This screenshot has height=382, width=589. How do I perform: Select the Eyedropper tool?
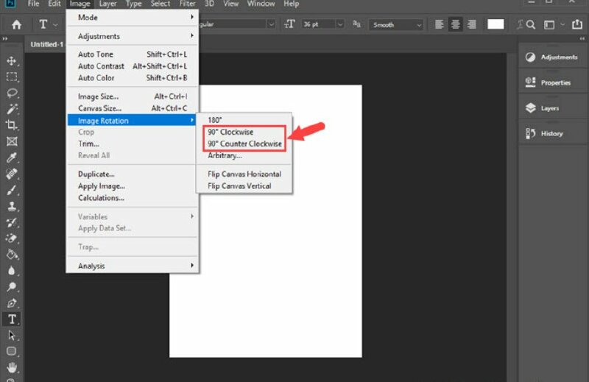pos(12,158)
